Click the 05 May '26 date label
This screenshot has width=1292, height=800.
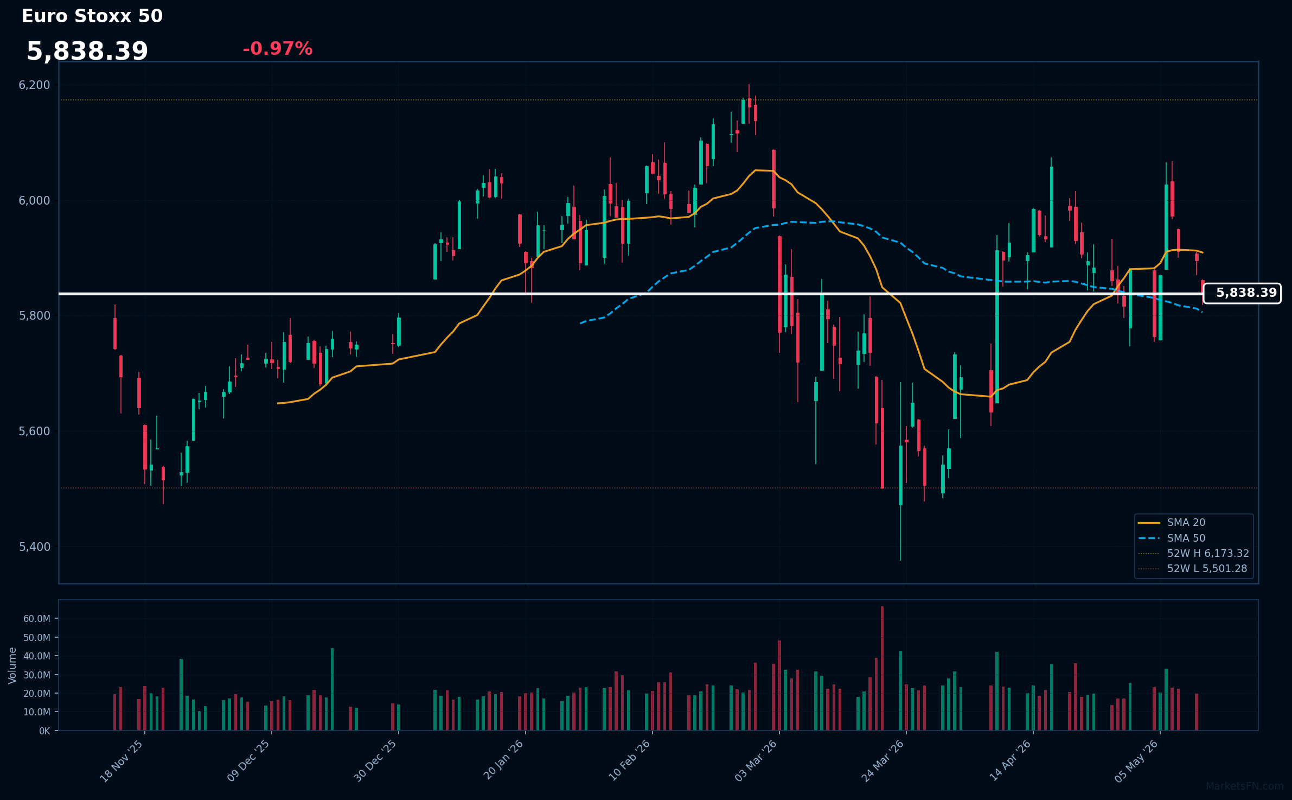tap(1136, 761)
